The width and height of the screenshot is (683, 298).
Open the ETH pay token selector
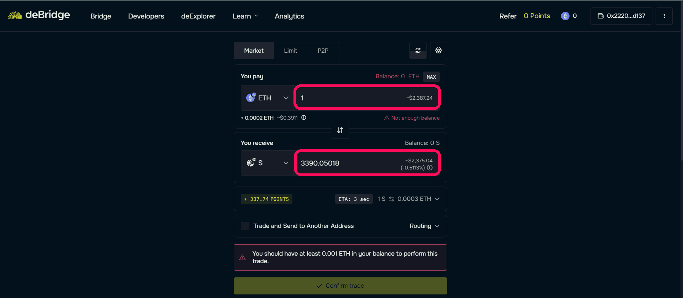coord(267,98)
